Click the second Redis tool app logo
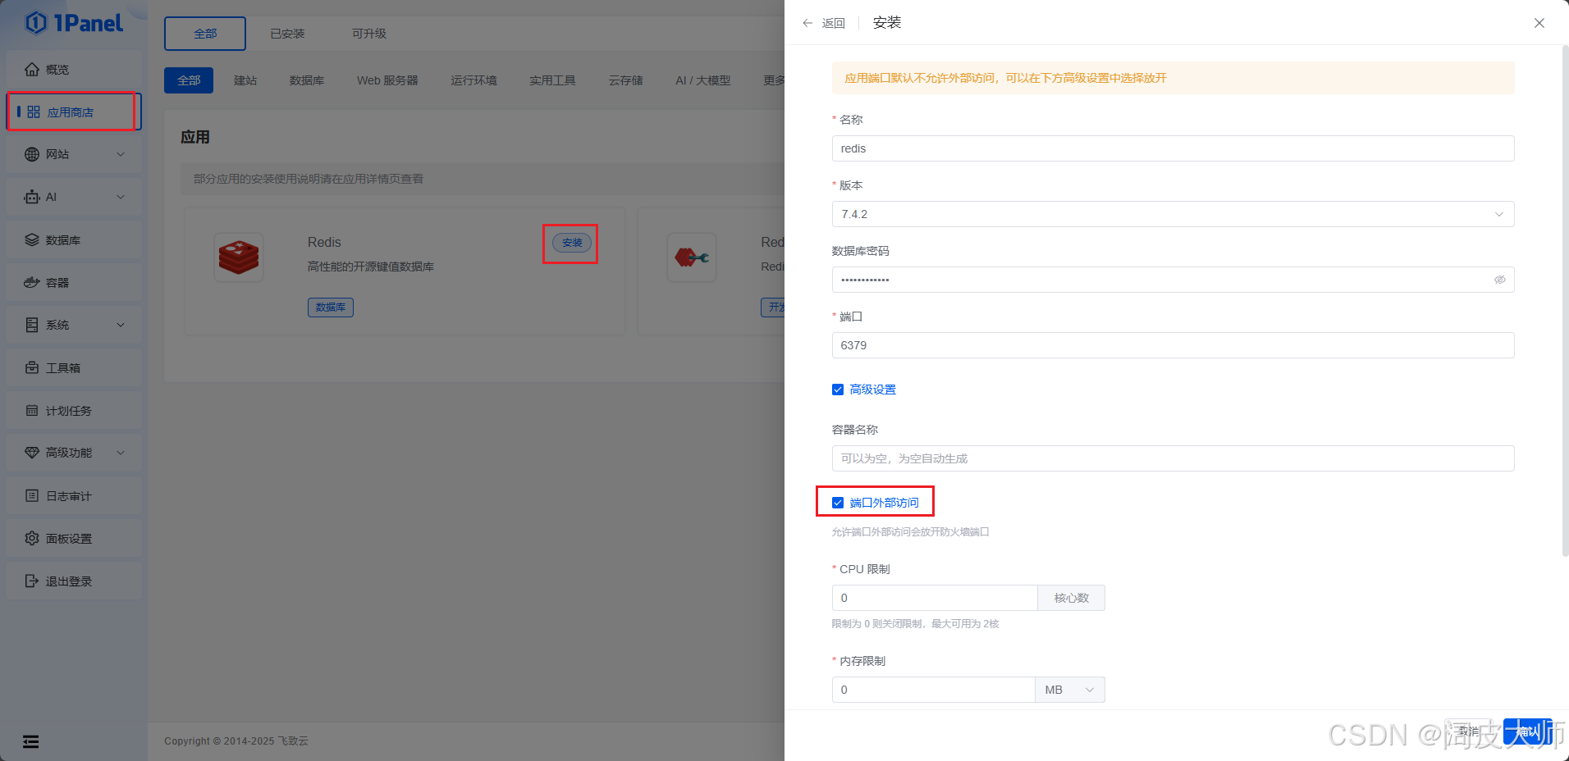The width and height of the screenshot is (1569, 761). pos(692,257)
